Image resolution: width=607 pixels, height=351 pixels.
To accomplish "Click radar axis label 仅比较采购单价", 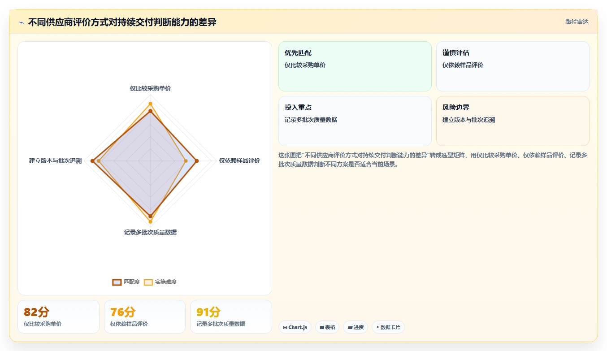I will (150, 88).
